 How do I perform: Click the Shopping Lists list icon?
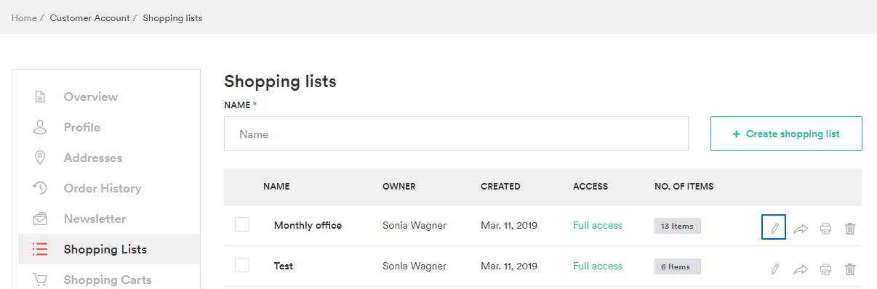coord(40,249)
